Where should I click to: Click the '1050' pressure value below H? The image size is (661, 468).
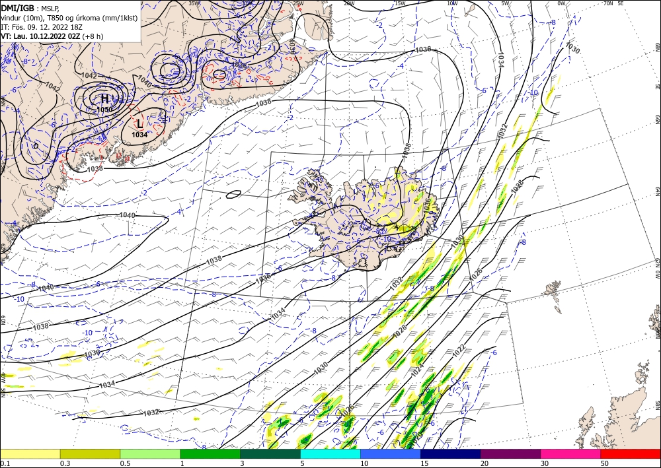(x=104, y=110)
